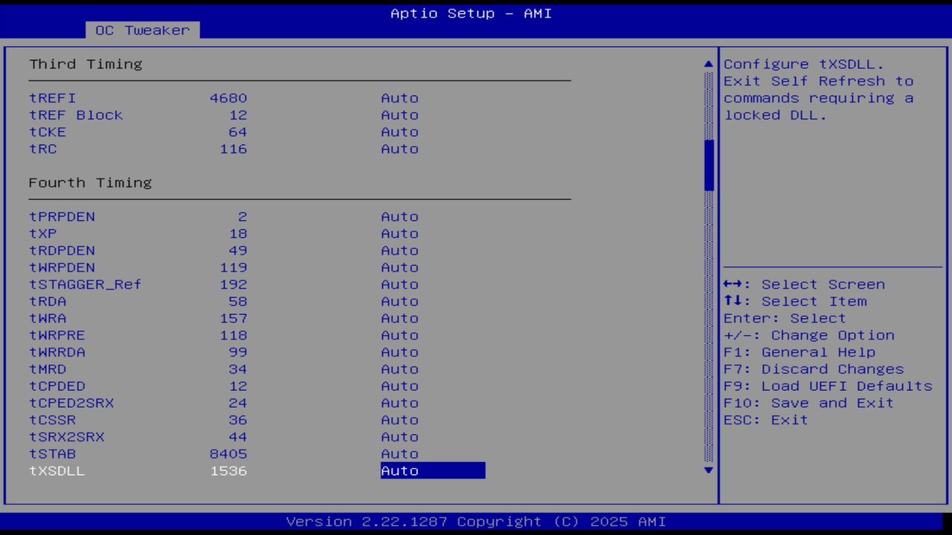Click the vertical scrollbar thumb
This screenshot has height=535, width=952.
pyautogui.click(x=709, y=165)
